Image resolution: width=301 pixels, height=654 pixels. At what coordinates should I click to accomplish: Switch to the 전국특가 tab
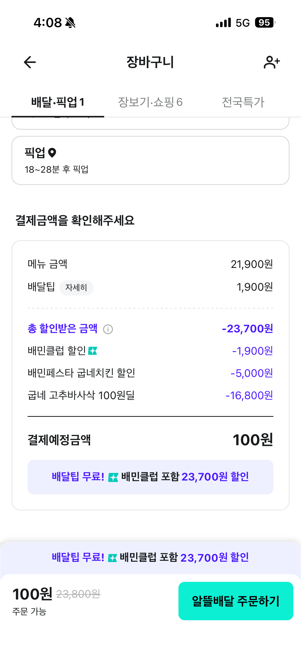click(243, 102)
